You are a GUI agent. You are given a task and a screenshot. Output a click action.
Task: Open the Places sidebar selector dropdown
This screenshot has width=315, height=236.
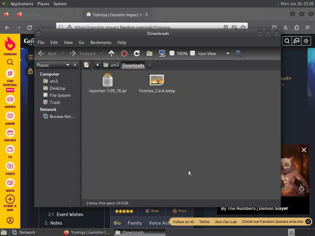tap(53, 65)
